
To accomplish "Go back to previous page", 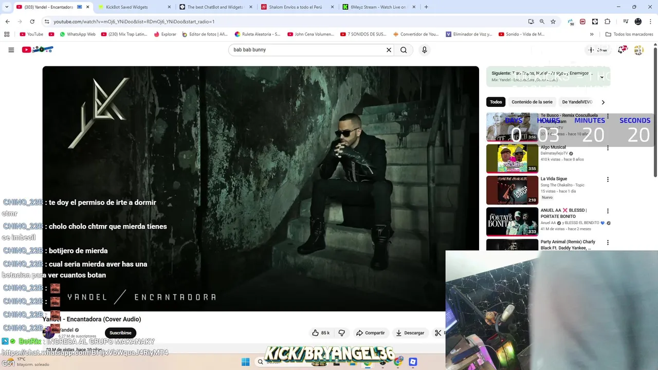I will [7, 22].
